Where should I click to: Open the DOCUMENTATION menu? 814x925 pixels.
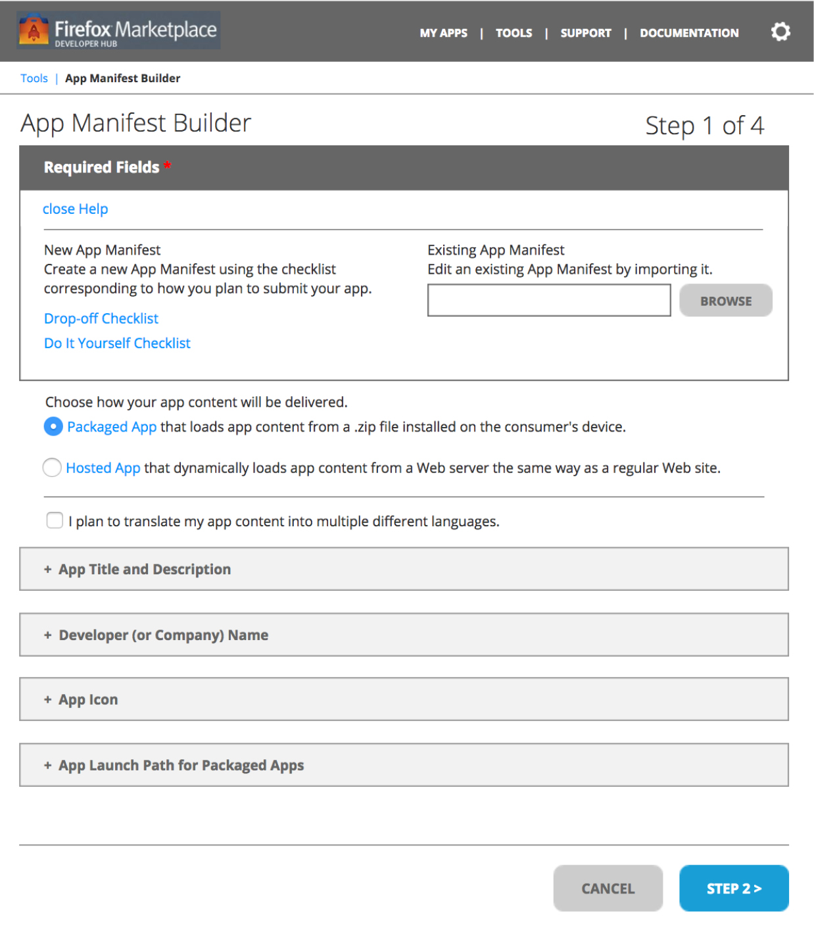pyautogui.click(x=688, y=33)
